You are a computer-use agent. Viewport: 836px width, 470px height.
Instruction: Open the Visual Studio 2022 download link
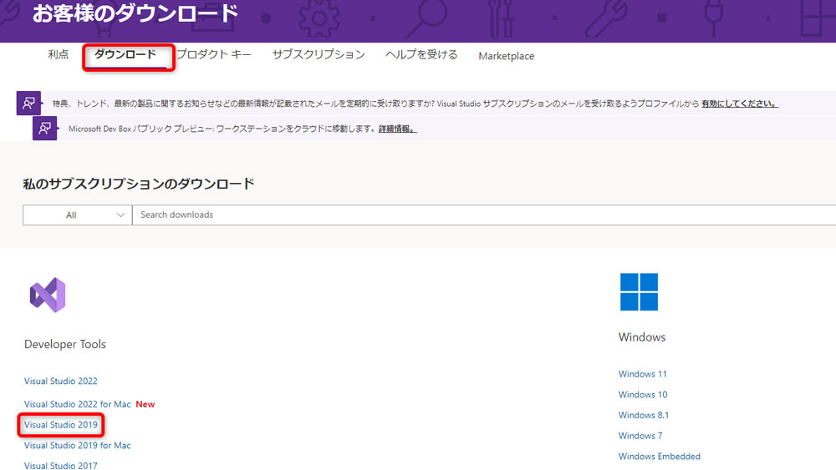[61, 382]
